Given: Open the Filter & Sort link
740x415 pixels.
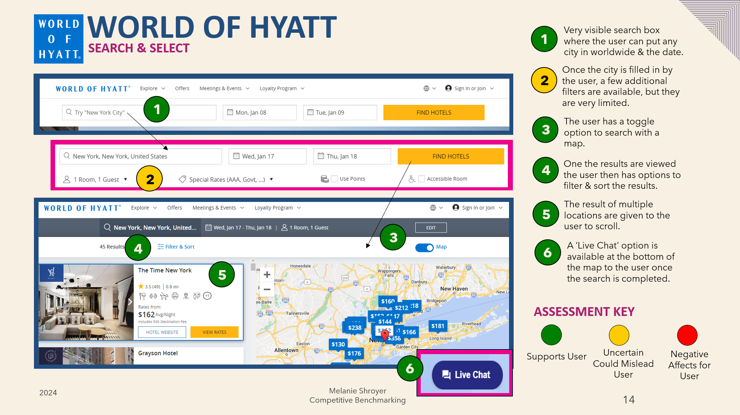Looking at the screenshot, I should coord(176,247).
